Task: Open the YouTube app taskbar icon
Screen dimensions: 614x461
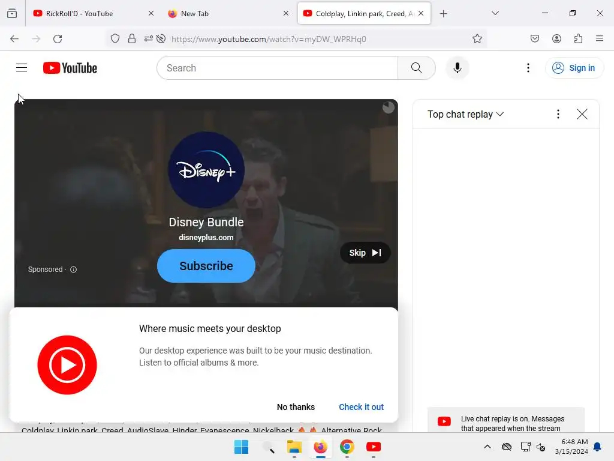Action: [373, 447]
